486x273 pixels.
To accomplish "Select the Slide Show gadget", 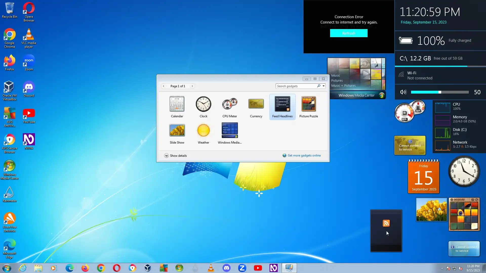I will 177,130.
